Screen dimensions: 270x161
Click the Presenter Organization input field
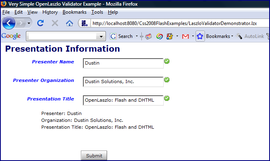pos(123,82)
